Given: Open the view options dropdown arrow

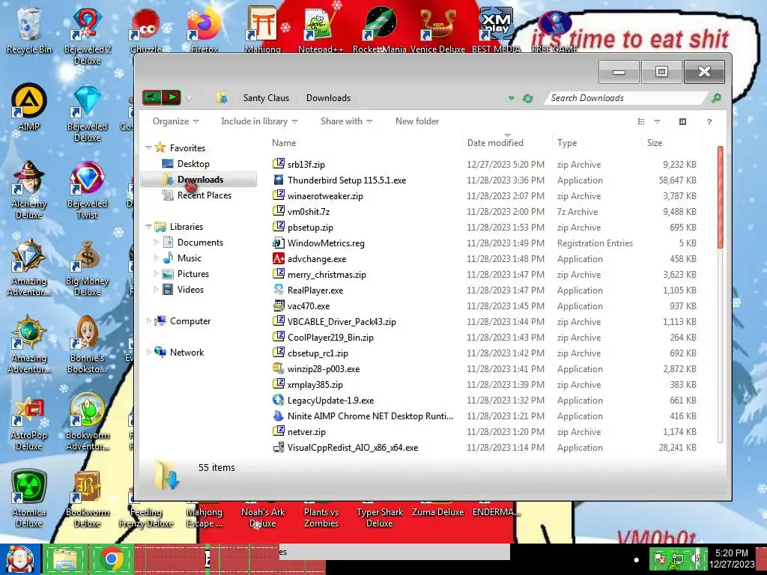Looking at the screenshot, I should point(657,122).
